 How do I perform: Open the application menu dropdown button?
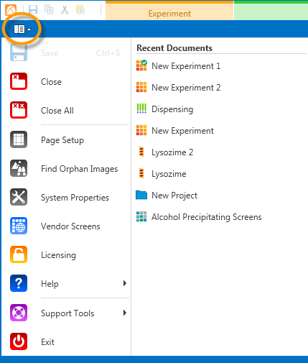coord(22,29)
